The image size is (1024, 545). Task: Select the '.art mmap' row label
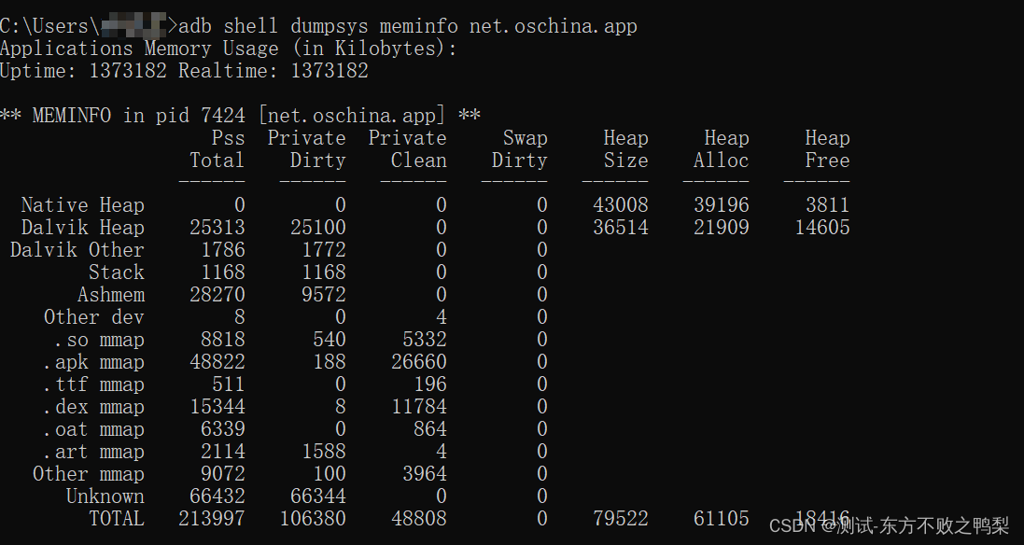point(94,452)
